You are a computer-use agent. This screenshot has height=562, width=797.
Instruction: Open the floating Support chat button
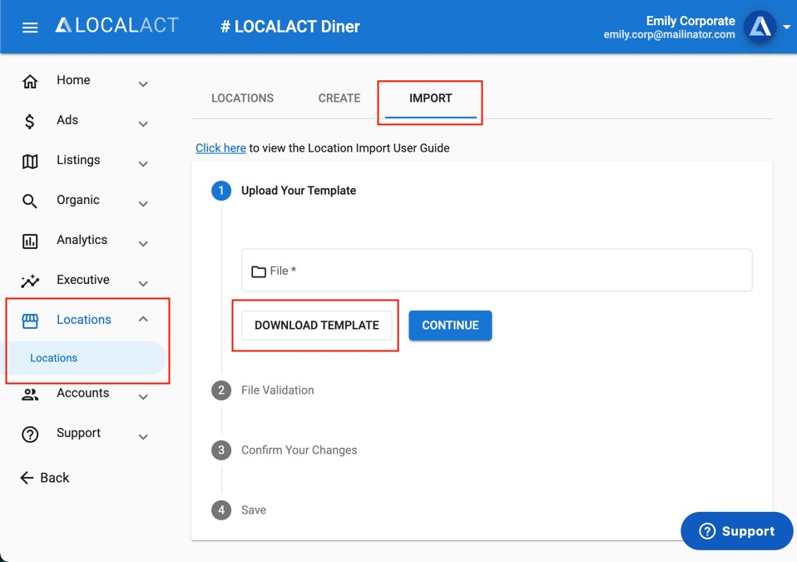736,531
